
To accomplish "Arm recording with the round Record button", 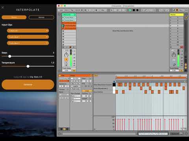I will click(x=137, y=10).
